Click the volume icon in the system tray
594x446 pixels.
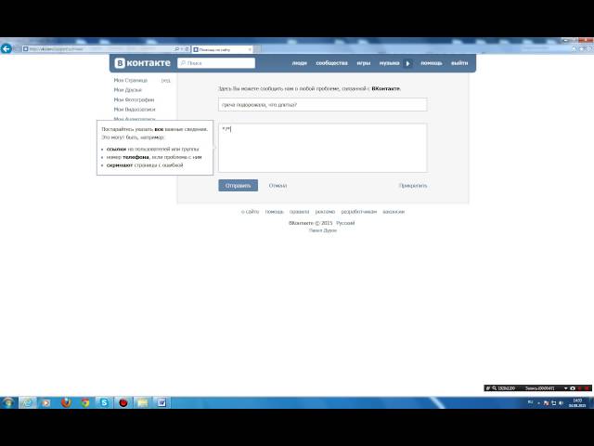point(561,403)
